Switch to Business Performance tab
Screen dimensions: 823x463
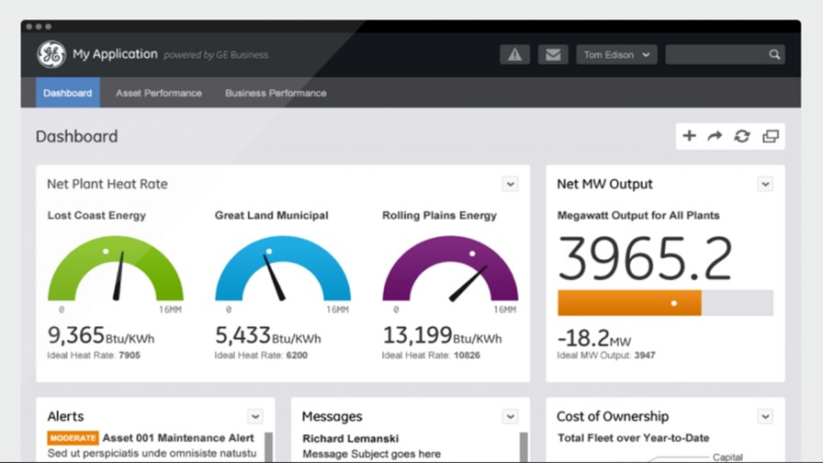pyautogui.click(x=276, y=93)
